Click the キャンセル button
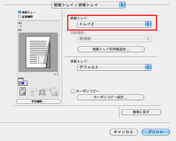Image resolution: width=176 pixels, height=141 pixels. (124, 132)
